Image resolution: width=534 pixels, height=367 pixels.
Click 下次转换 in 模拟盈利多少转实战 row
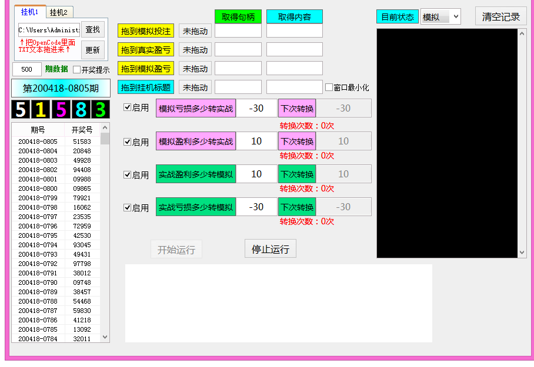(x=297, y=141)
